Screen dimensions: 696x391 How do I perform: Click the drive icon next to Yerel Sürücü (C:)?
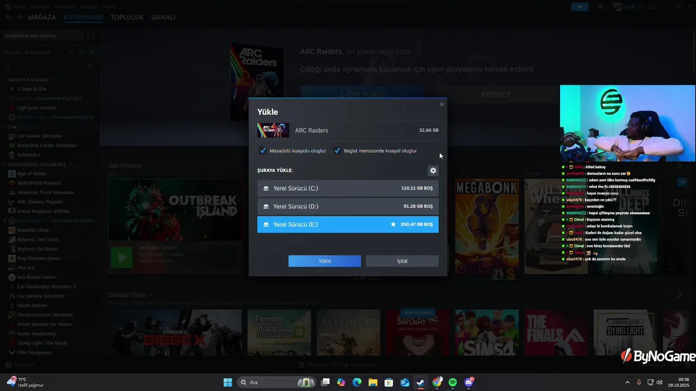coord(266,188)
